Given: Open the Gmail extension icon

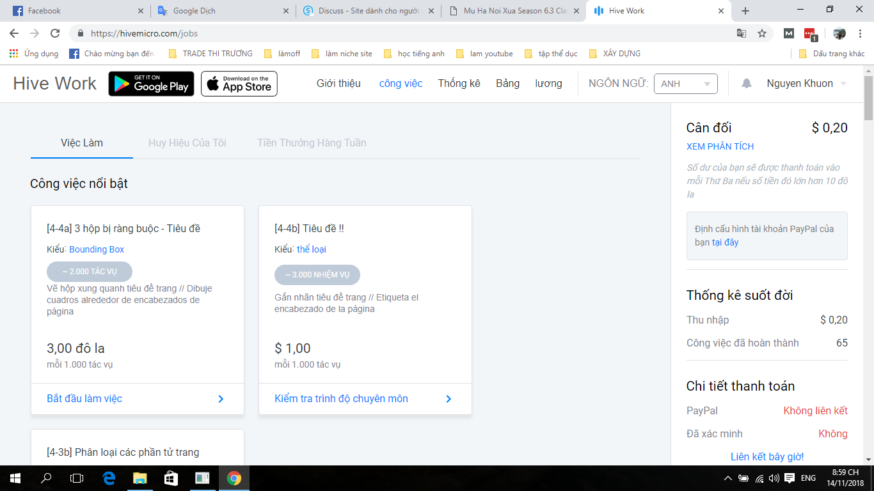Looking at the screenshot, I should 789,33.
